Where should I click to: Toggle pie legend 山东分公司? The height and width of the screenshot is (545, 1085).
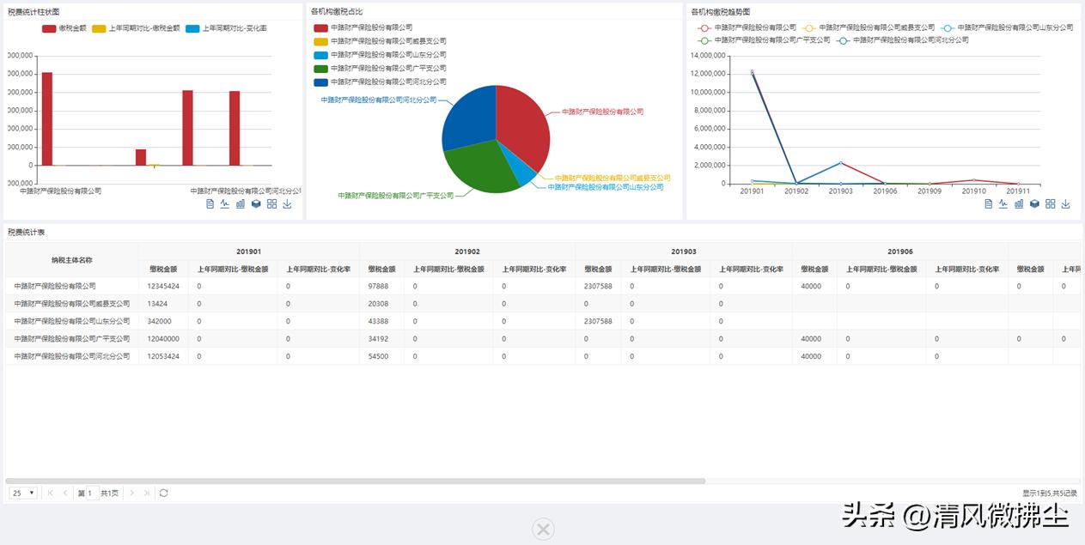coord(380,55)
